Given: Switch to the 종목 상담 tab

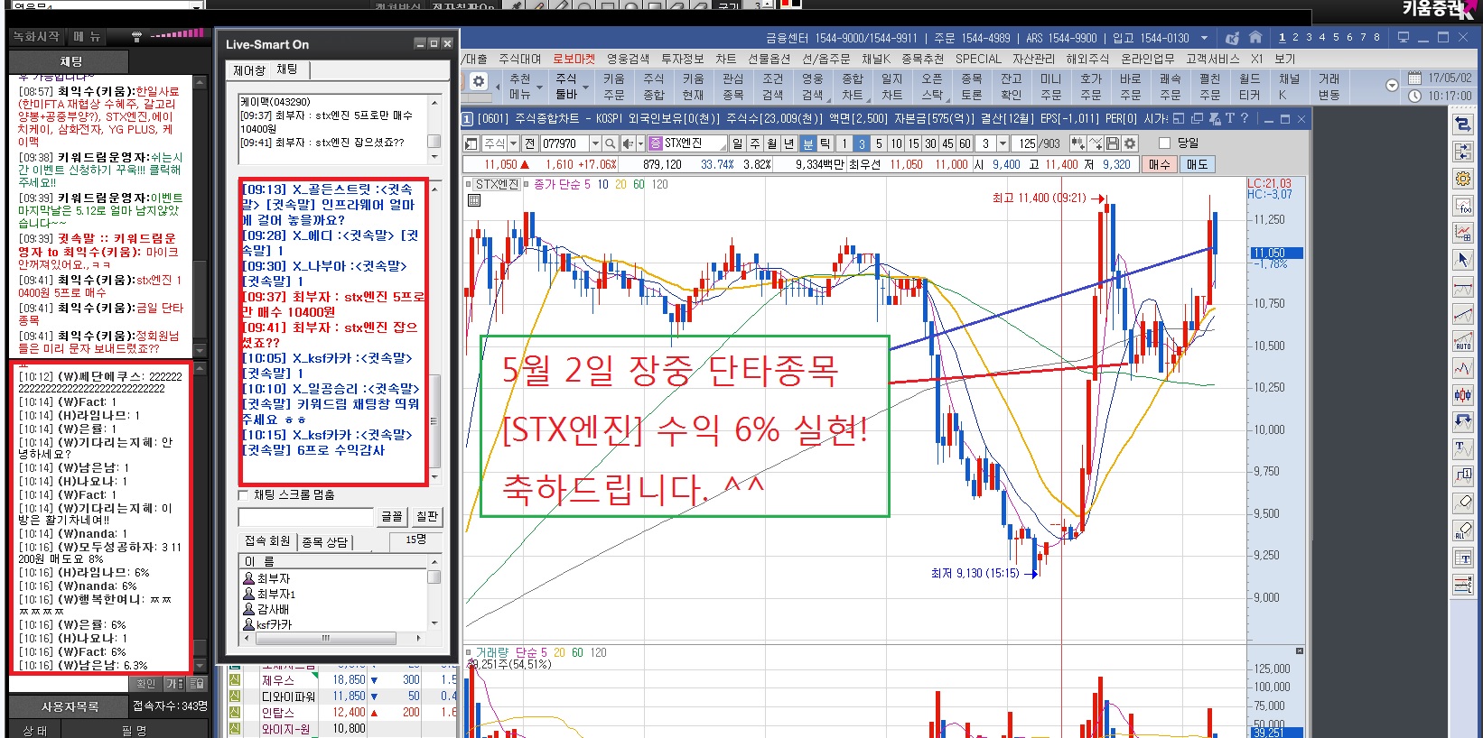Looking at the screenshot, I should pos(325,542).
